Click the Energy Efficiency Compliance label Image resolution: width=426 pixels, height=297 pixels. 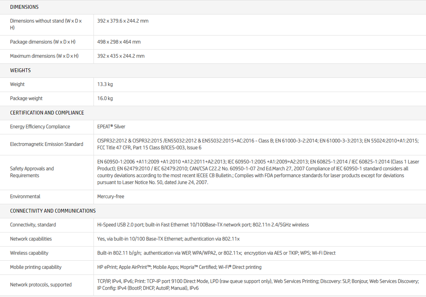40,127
